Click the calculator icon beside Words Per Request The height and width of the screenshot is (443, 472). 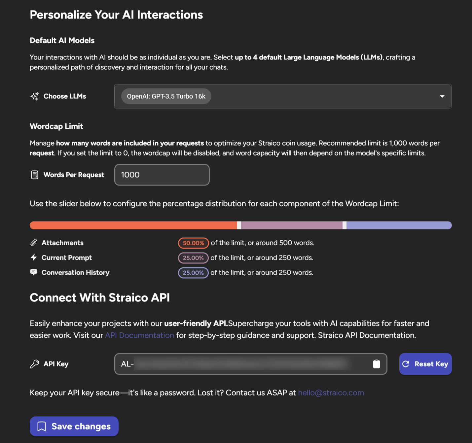click(x=35, y=175)
